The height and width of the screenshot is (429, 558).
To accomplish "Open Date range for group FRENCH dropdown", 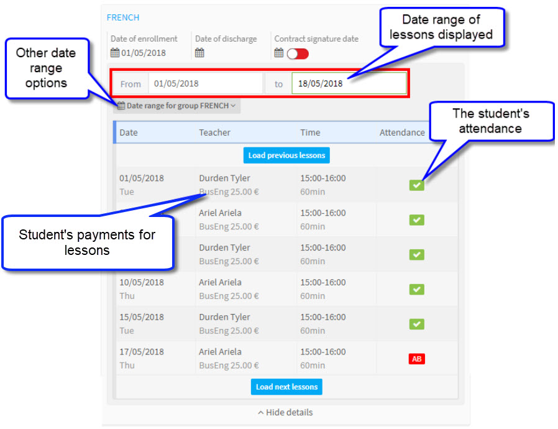I will point(176,106).
